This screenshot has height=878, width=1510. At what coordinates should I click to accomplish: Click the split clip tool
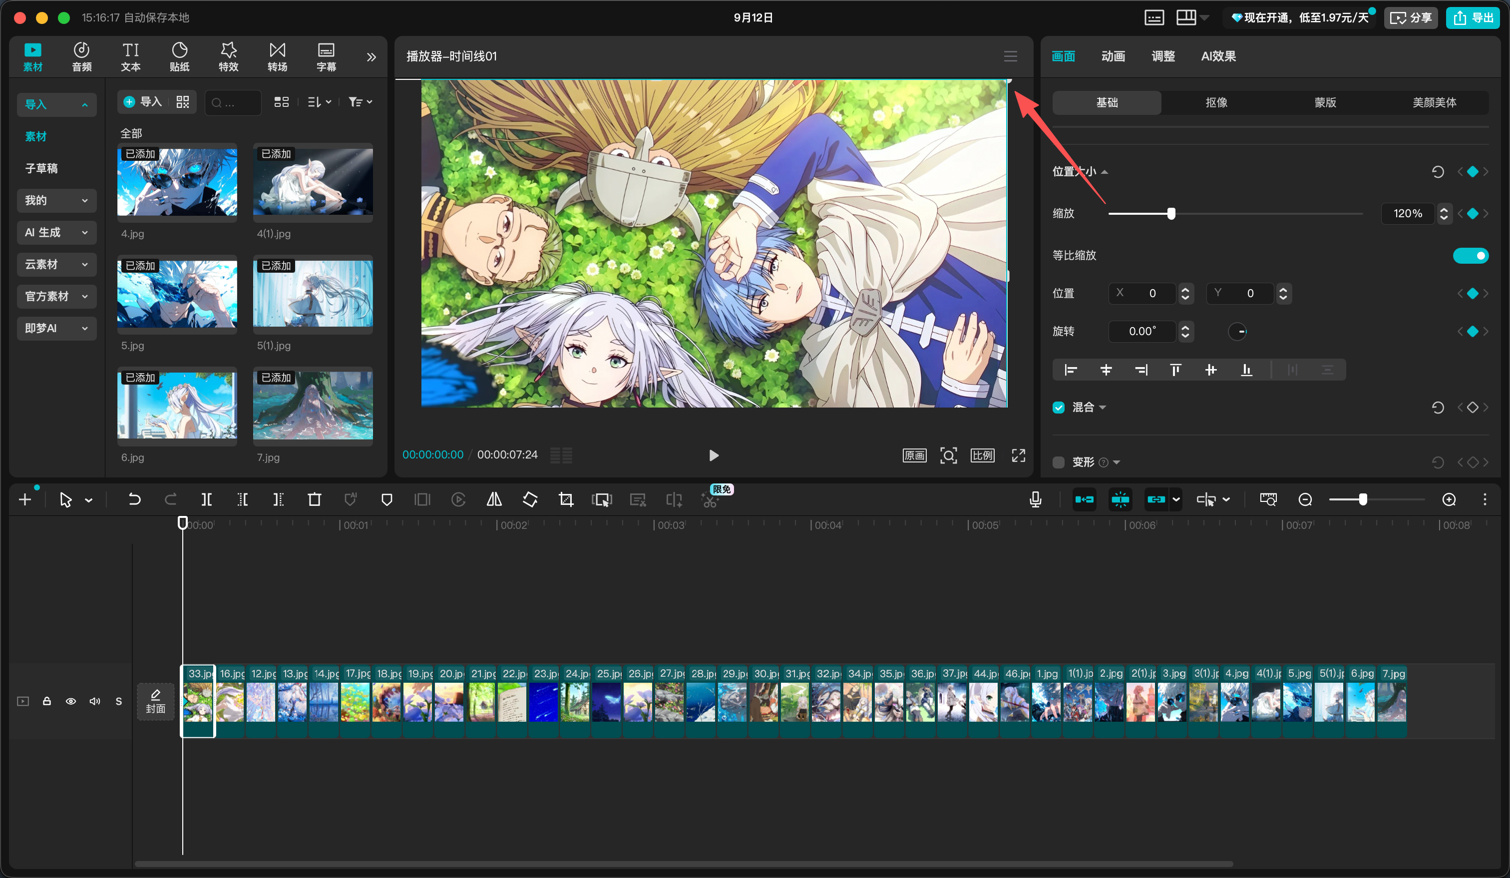tap(206, 499)
